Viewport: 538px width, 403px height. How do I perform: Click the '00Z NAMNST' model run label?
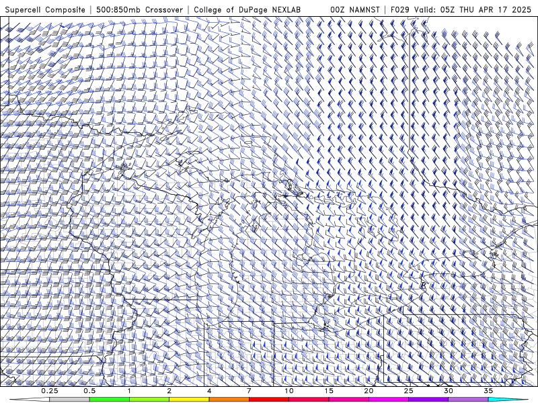(x=355, y=10)
